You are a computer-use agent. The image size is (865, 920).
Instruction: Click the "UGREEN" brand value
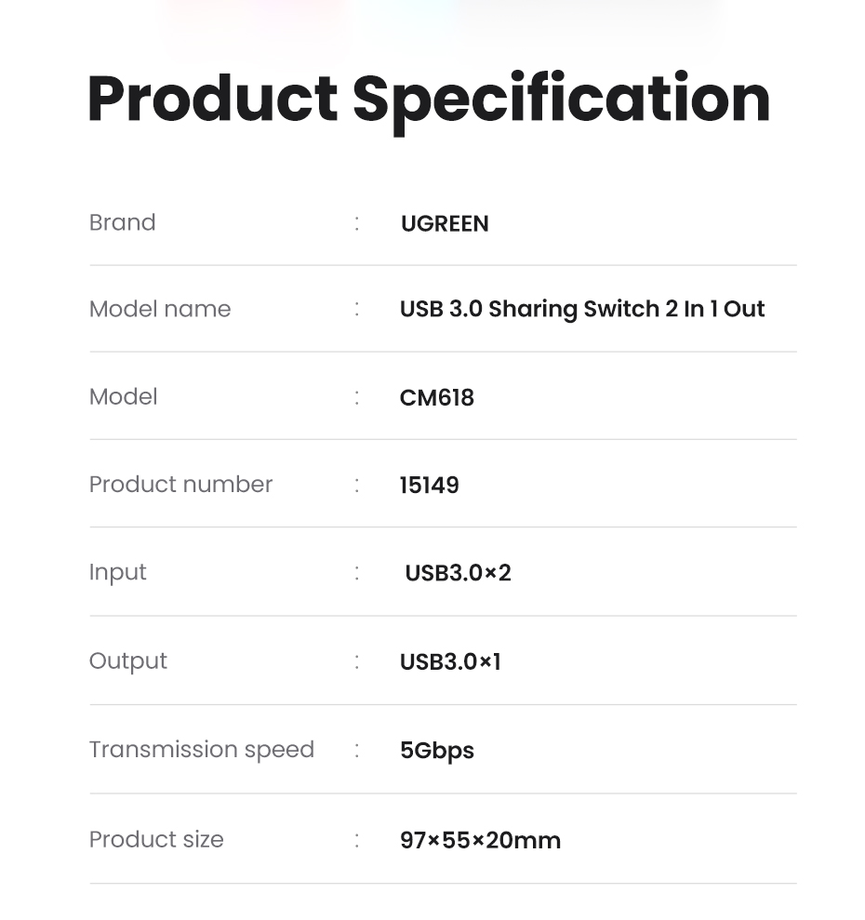445,224
